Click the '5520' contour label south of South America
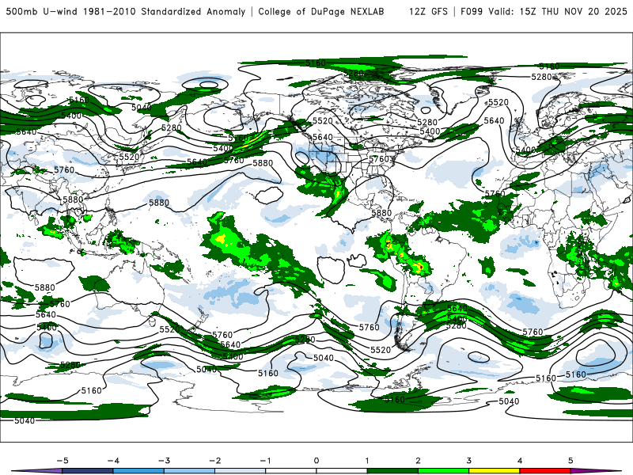This screenshot has height=475, width=633. point(381,350)
